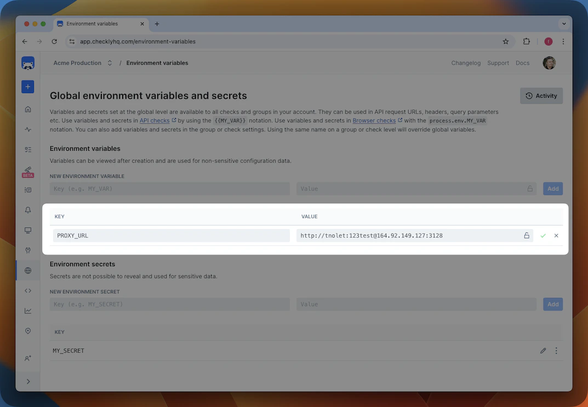Toggle the lock icon on PROXY_URL value
Image resolution: width=588 pixels, height=407 pixels.
[x=527, y=235]
